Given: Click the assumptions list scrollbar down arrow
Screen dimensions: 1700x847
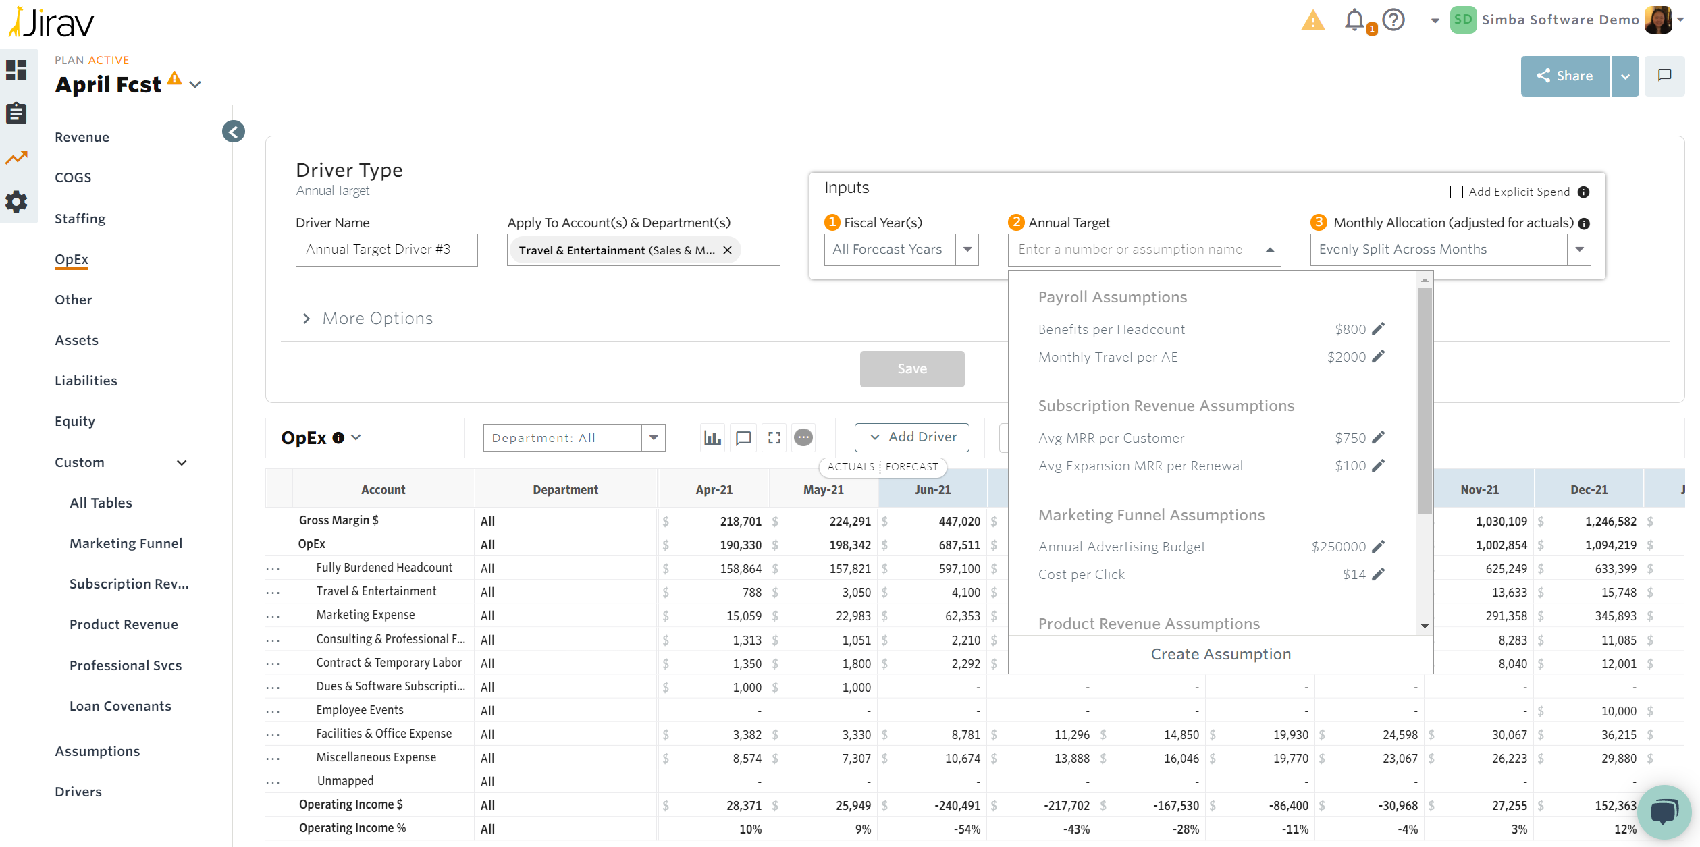Looking at the screenshot, I should point(1425,626).
